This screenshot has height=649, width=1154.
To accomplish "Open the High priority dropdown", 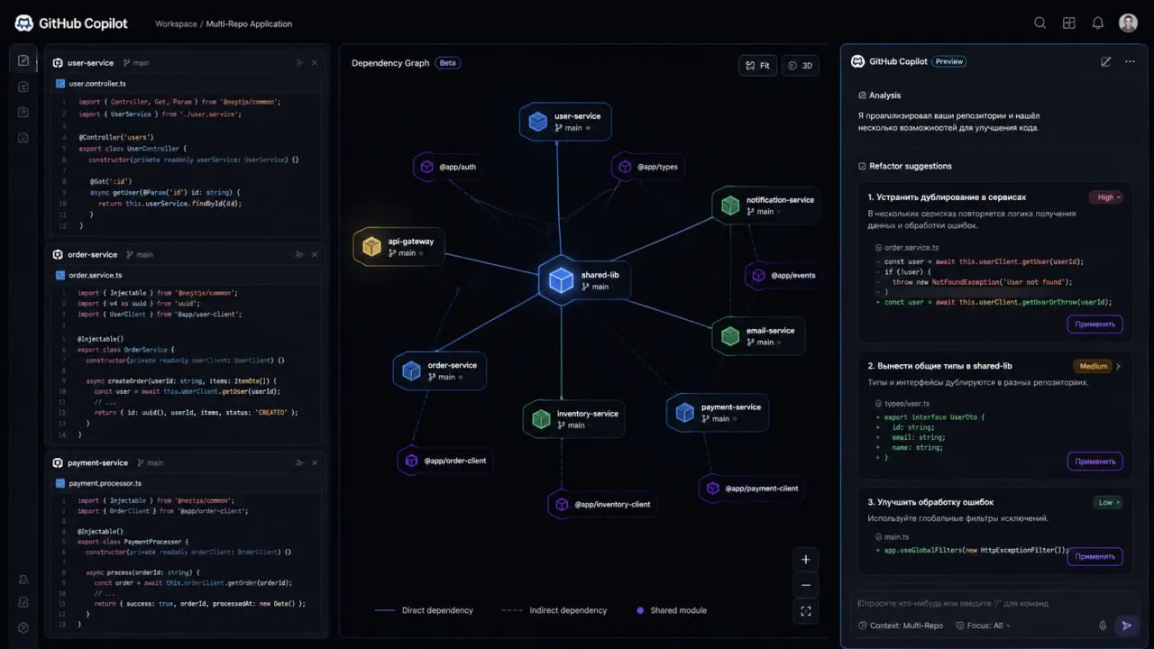I will coord(1107,197).
